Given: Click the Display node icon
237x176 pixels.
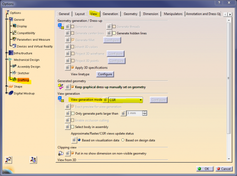Looking at the screenshot, I should [14, 26].
